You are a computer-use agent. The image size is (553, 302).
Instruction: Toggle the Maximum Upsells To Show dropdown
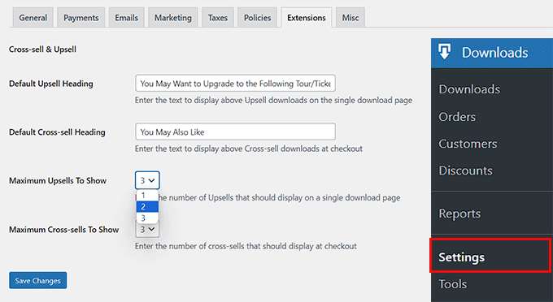pos(147,180)
